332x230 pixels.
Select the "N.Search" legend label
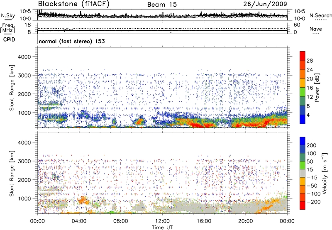click(320, 15)
